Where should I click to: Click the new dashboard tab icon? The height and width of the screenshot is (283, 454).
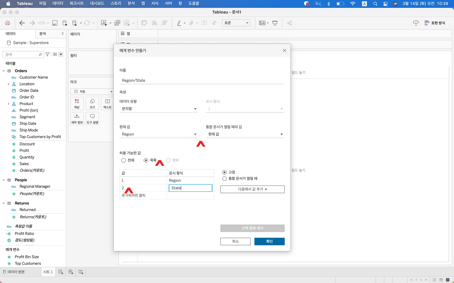click(71, 272)
